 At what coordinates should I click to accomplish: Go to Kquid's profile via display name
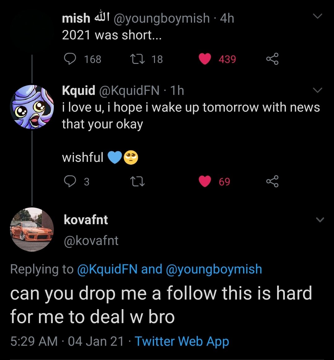(x=79, y=91)
